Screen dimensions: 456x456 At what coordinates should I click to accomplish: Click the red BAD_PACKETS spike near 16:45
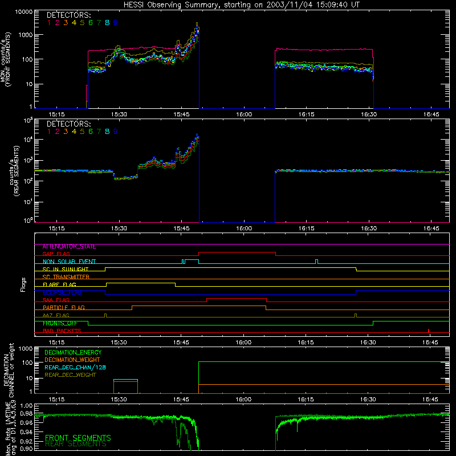pyautogui.click(x=429, y=331)
